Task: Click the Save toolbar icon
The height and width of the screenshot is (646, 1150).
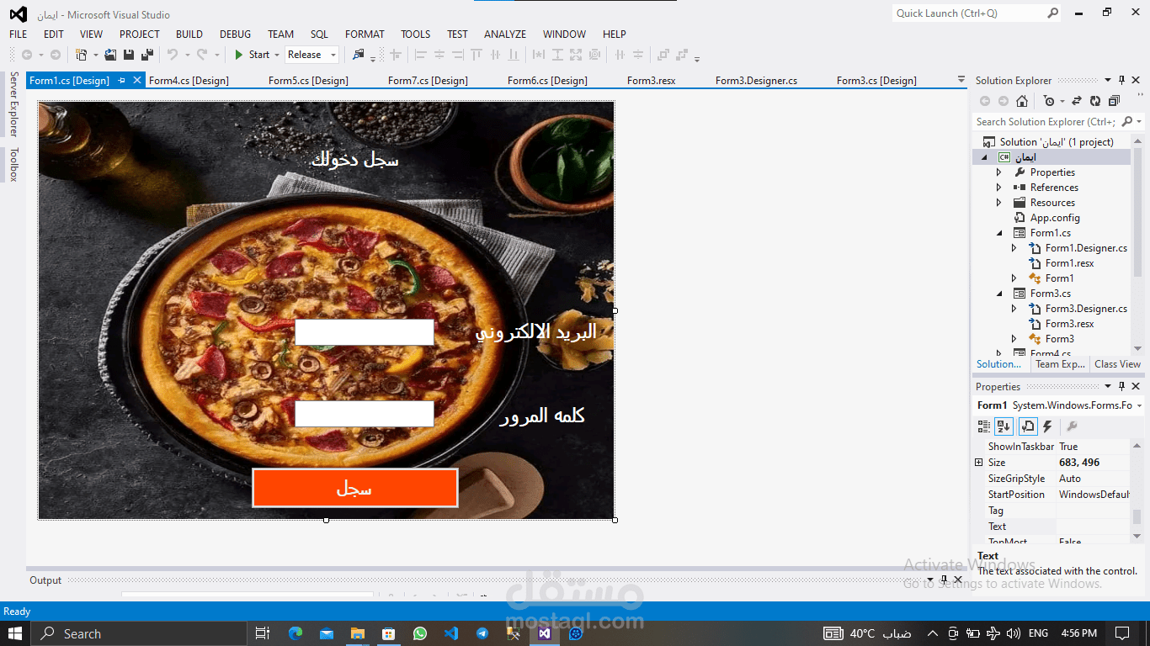Action: pos(129,55)
